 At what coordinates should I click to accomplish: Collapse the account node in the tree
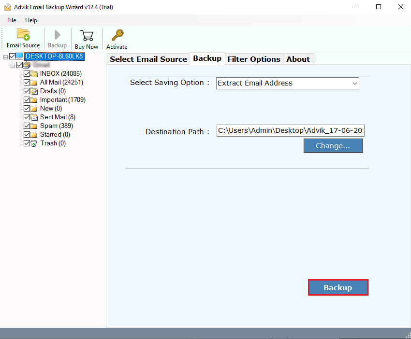[13, 66]
